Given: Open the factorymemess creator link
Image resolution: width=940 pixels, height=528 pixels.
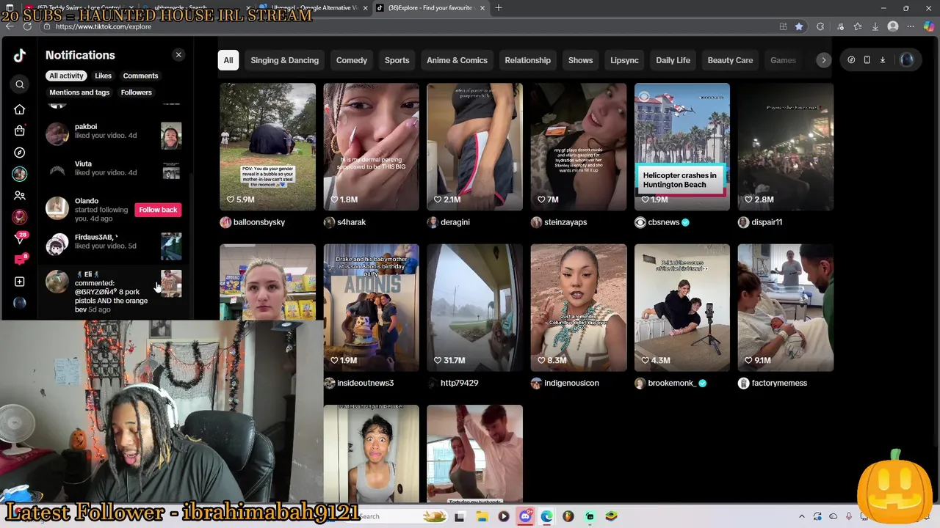Looking at the screenshot, I should (779, 383).
